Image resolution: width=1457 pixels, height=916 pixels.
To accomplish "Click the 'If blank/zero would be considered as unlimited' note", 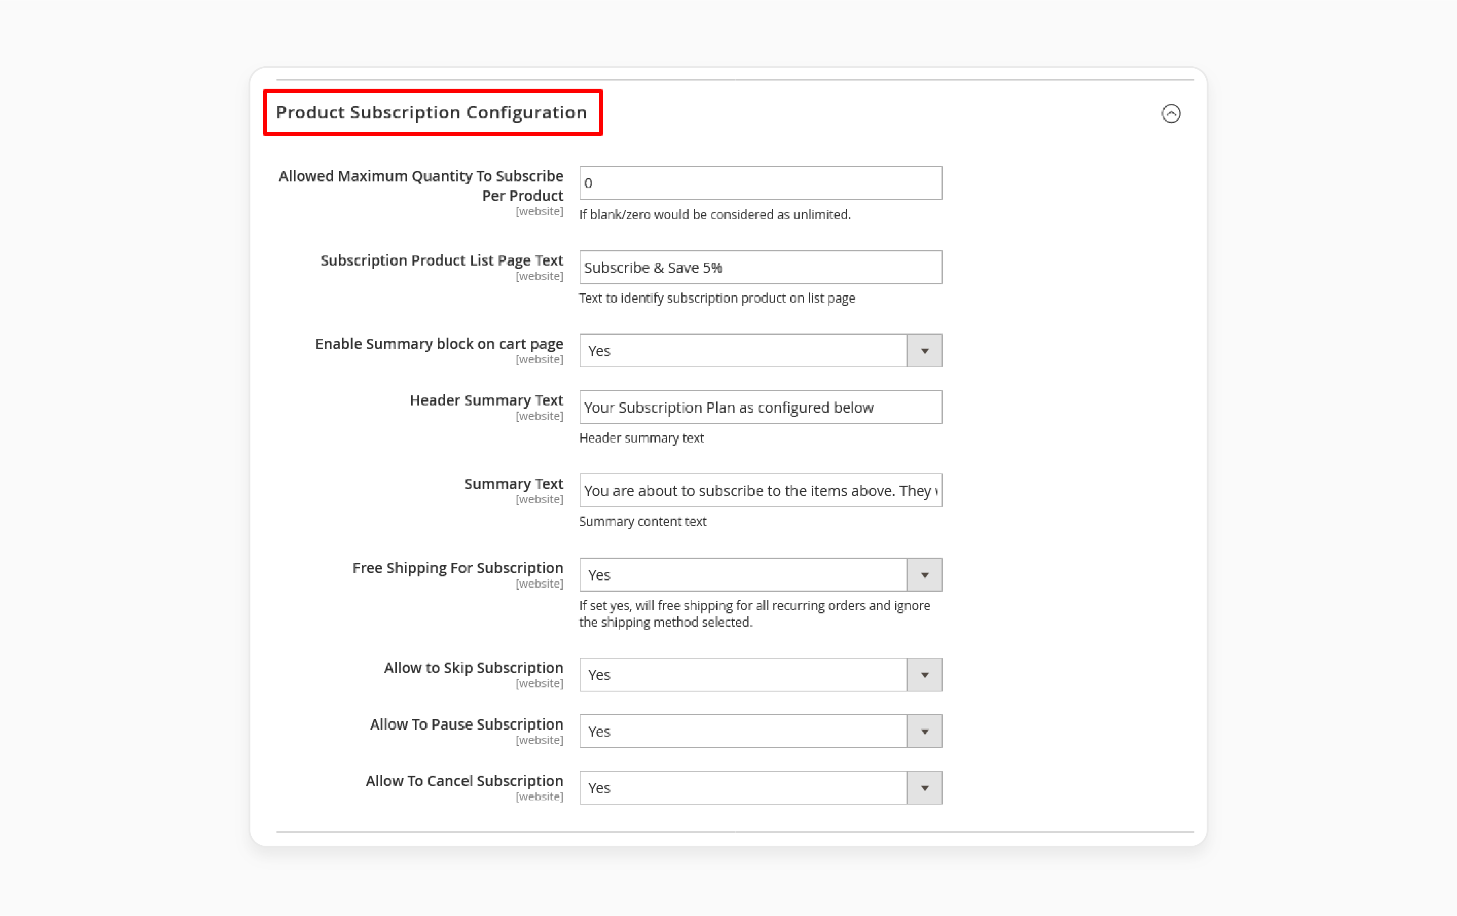I will [x=715, y=215].
